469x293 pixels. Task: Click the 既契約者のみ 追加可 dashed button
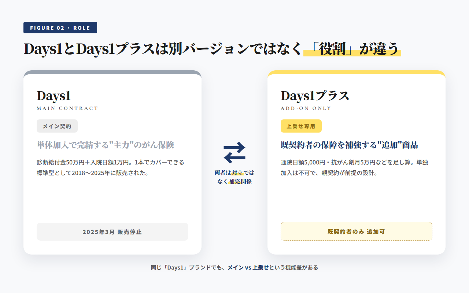pyautogui.click(x=356, y=231)
